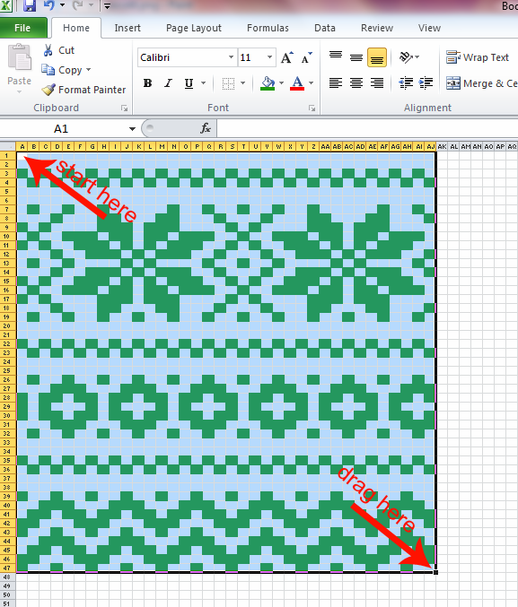Screen dimensions: 518x607
Task: Toggle Wrap Text
Action: pos(478,57)
